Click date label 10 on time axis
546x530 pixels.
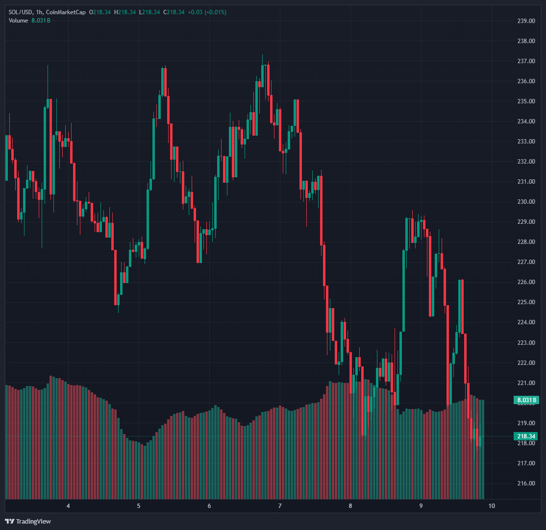tap(492, 506)
